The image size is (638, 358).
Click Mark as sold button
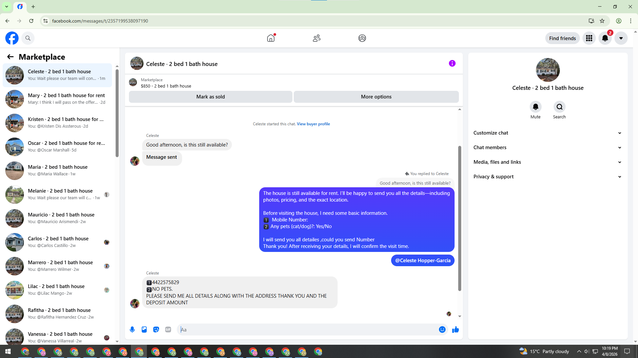coord(210,97)
